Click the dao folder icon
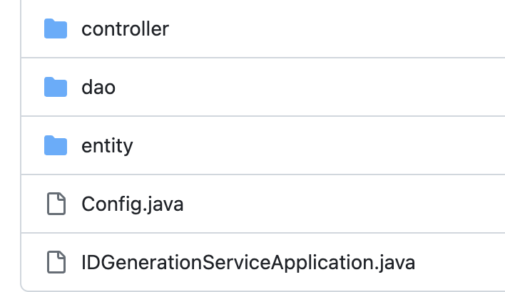 tap(55, 88)
